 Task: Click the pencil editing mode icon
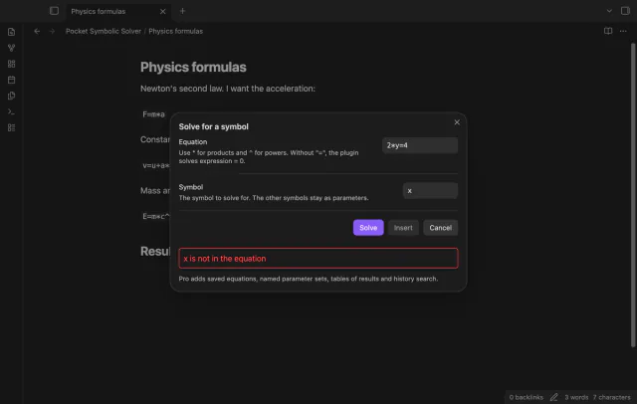click(553, 397)
